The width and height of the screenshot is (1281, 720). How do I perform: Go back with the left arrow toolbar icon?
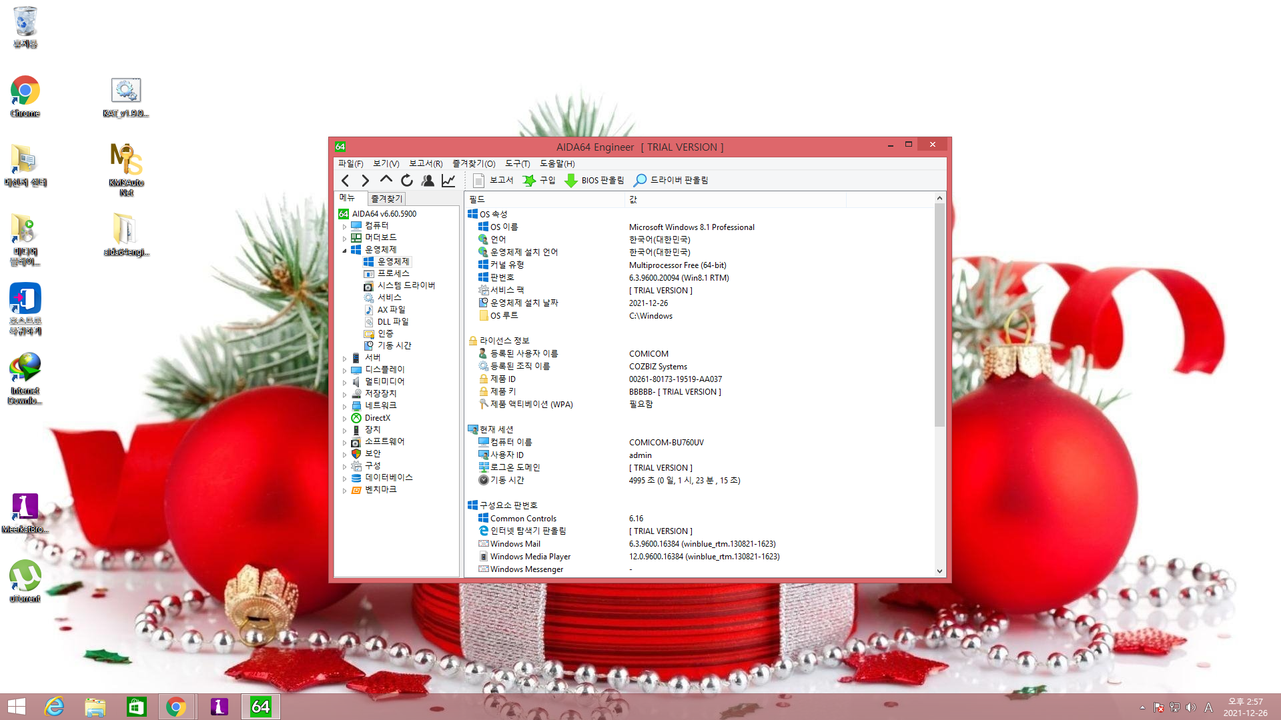[345, 180]
